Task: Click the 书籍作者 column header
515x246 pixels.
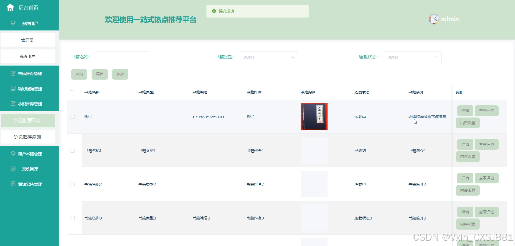Action: click(x=254, y=92)
